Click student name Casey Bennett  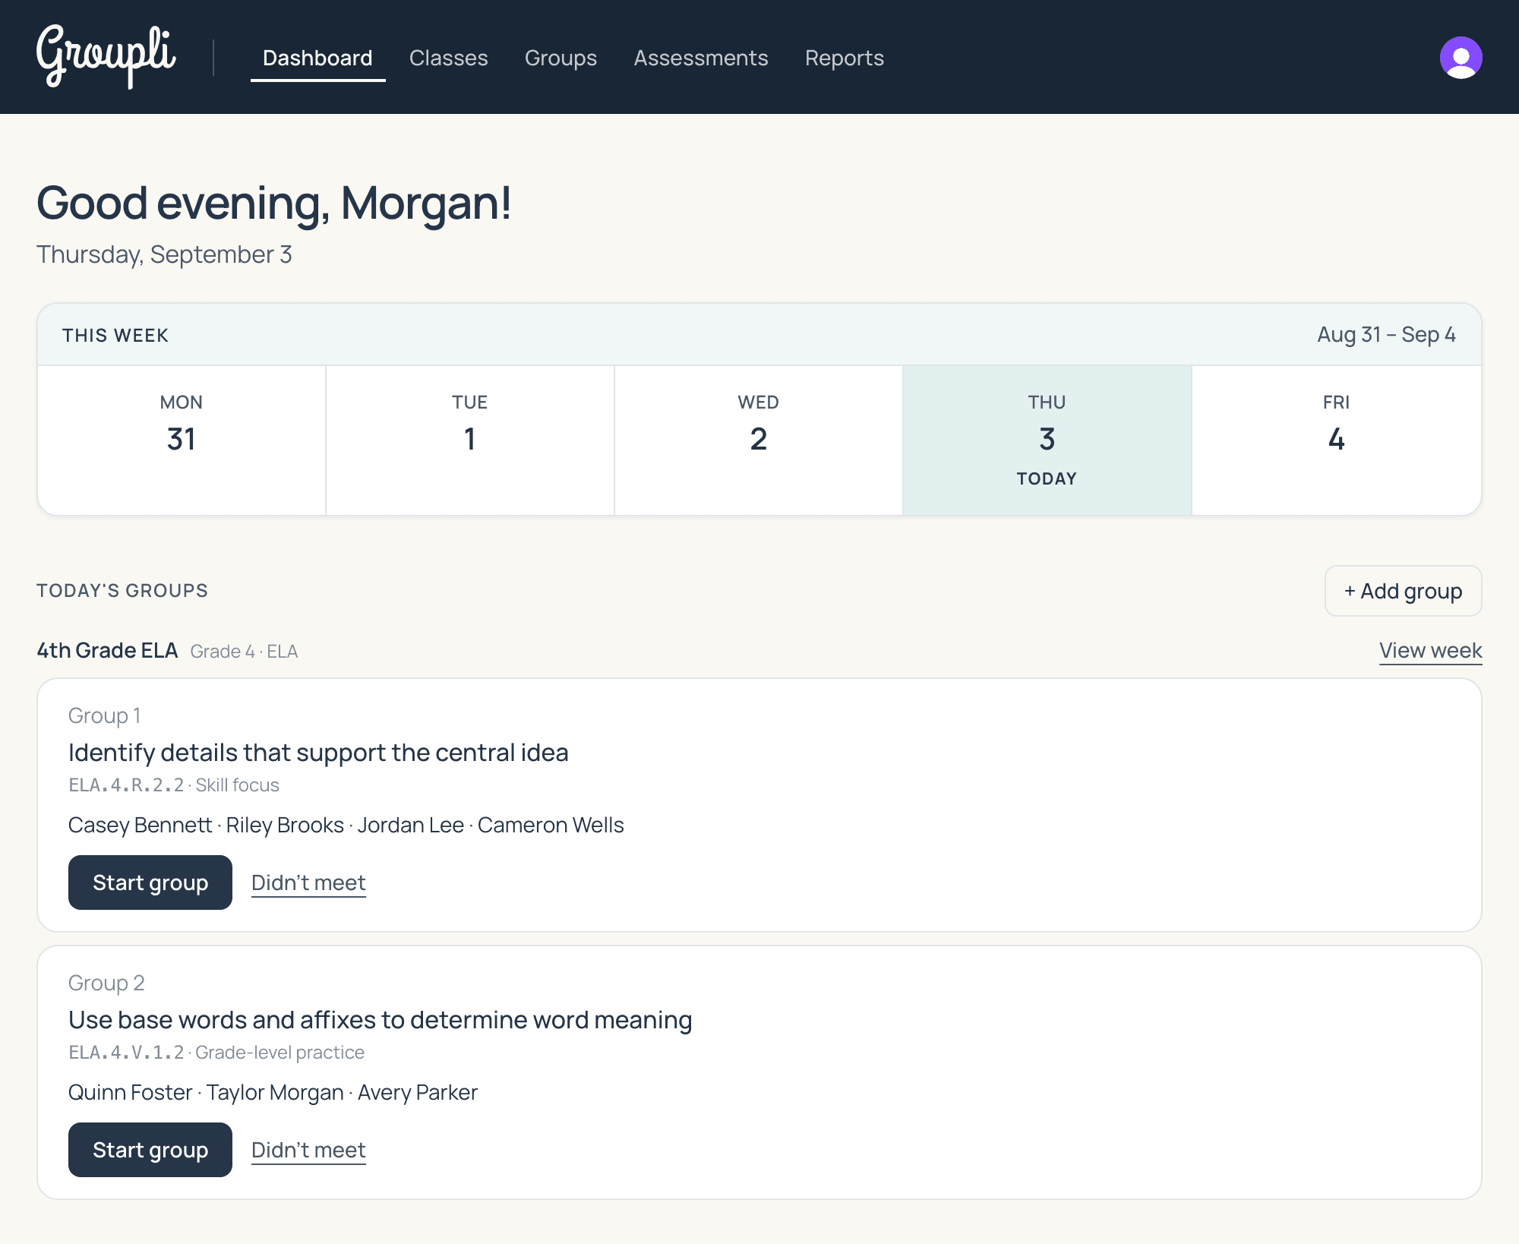click(x=140, y=826)
